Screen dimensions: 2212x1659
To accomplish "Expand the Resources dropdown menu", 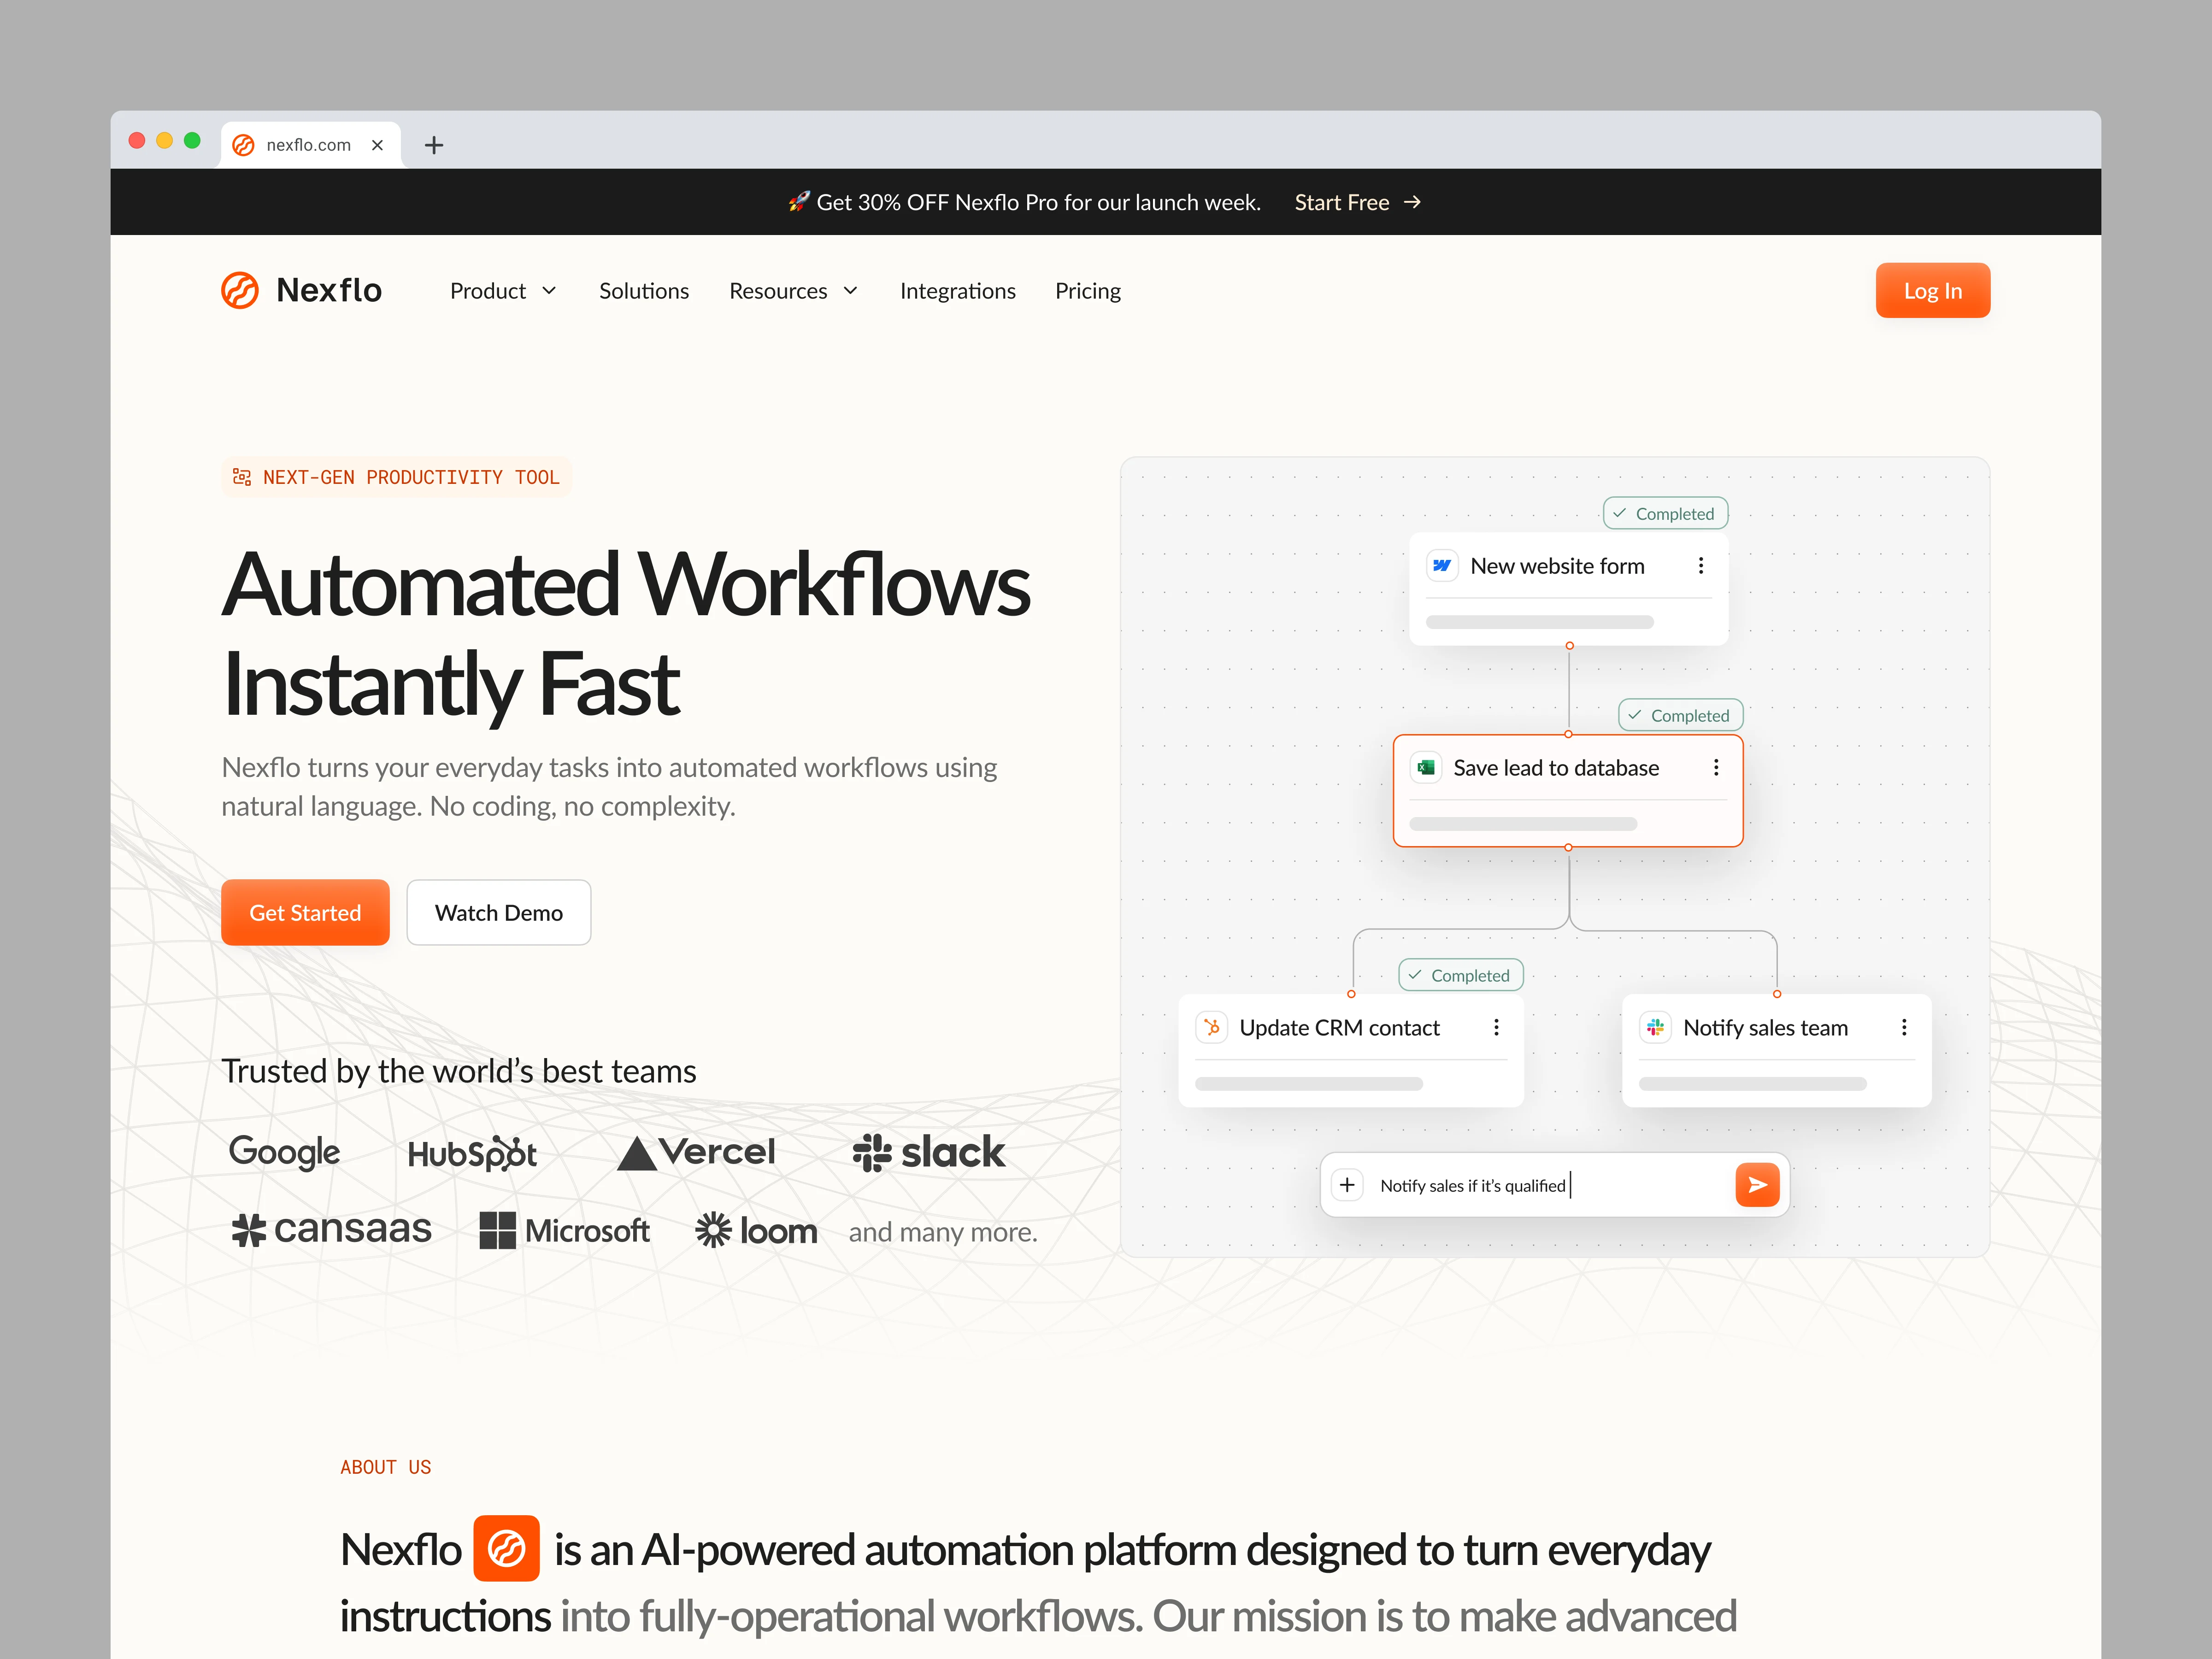I will [x=793, y=291].
